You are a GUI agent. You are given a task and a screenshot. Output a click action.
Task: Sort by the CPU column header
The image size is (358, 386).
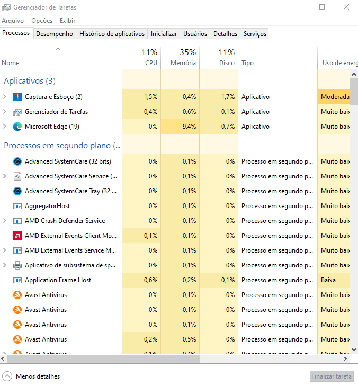141,58
